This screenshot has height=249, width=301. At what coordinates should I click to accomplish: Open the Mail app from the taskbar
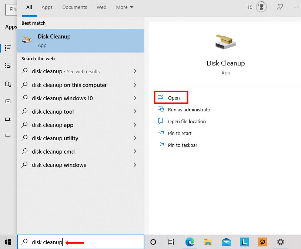226,242
